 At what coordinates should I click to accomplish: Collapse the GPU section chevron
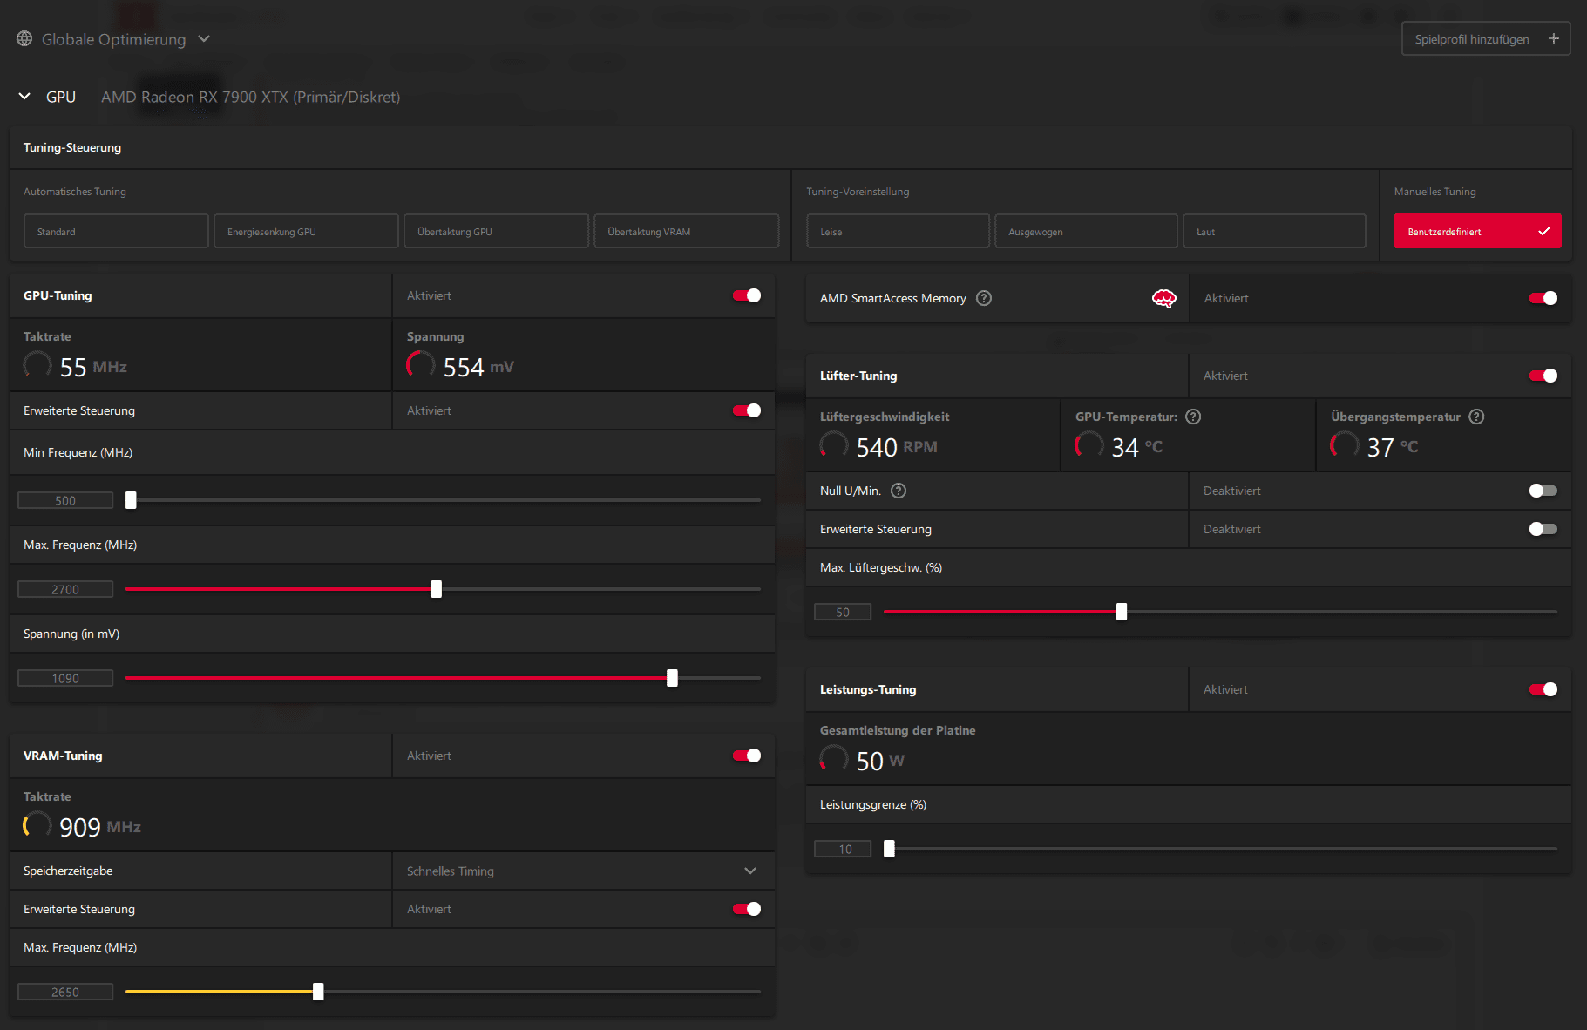[24, 97]
